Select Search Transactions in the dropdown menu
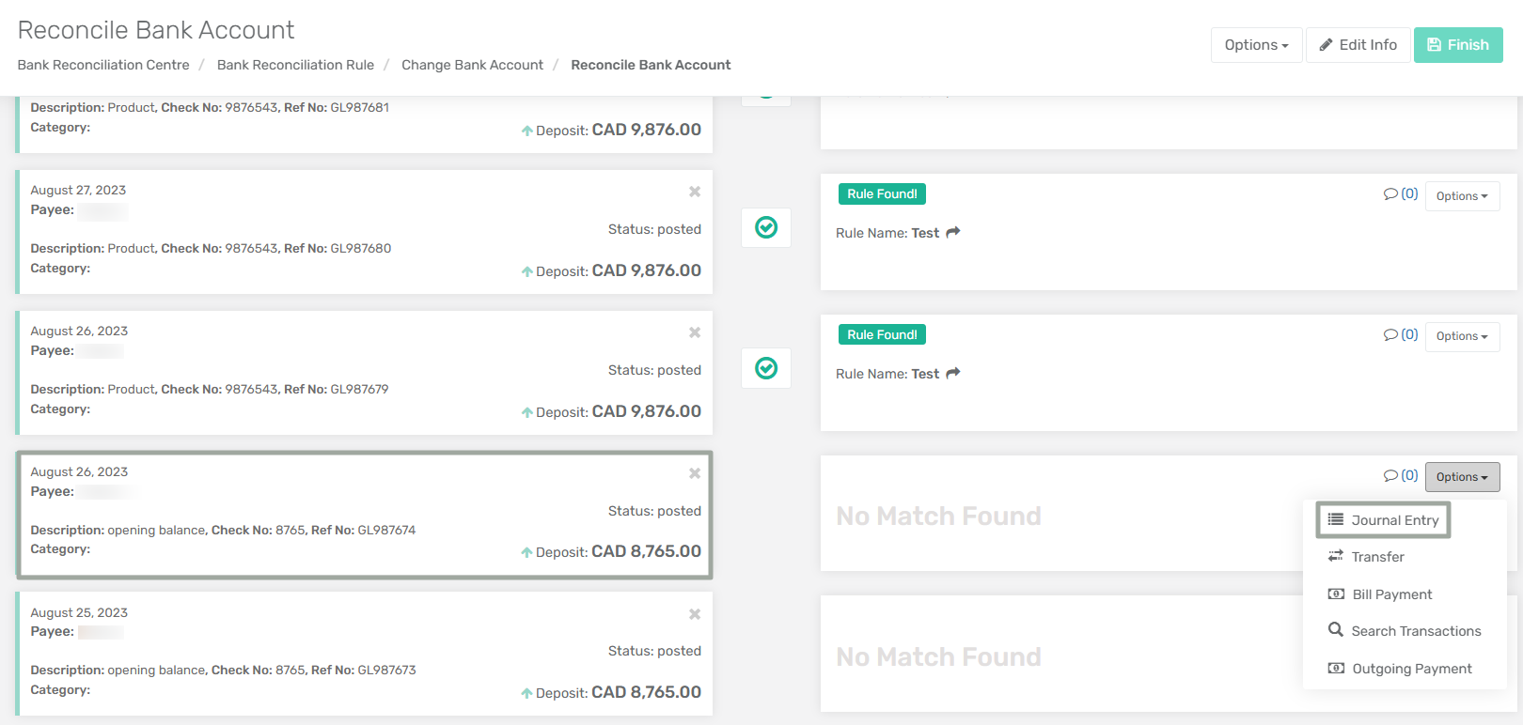 1405,631
